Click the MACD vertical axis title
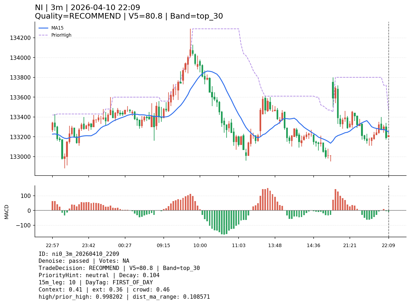Viewport: 410px width, 304px height. point(7,212)
